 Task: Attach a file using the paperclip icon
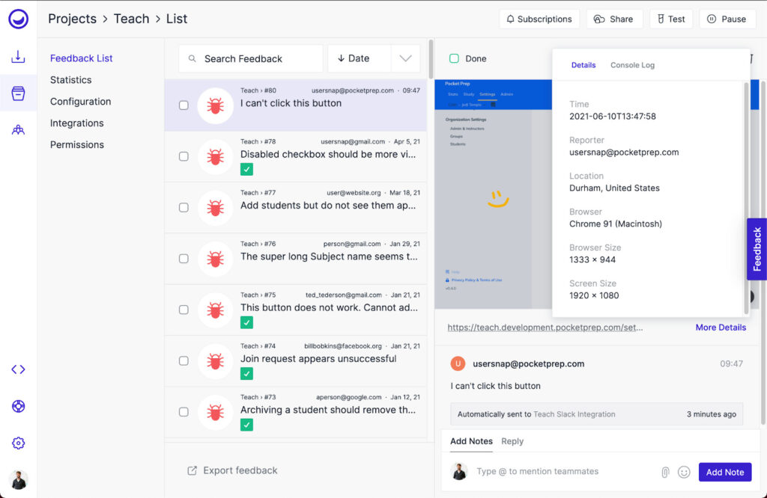click(666, 471)
